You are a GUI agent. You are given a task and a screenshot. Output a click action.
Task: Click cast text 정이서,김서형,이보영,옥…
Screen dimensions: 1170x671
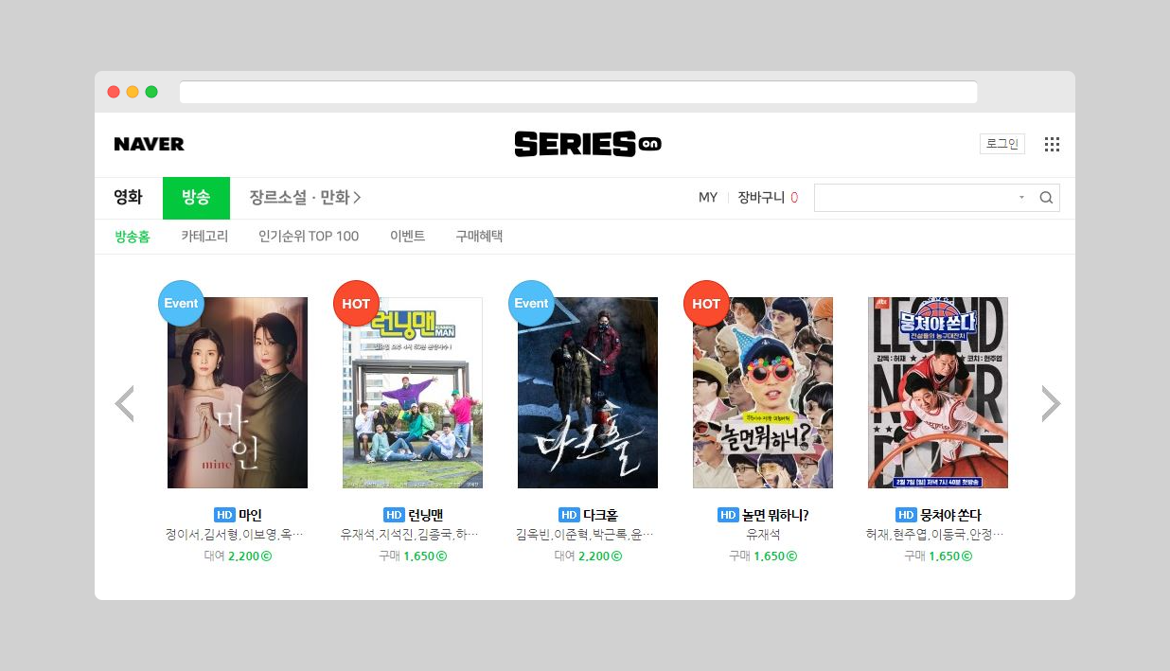(235, 535)
